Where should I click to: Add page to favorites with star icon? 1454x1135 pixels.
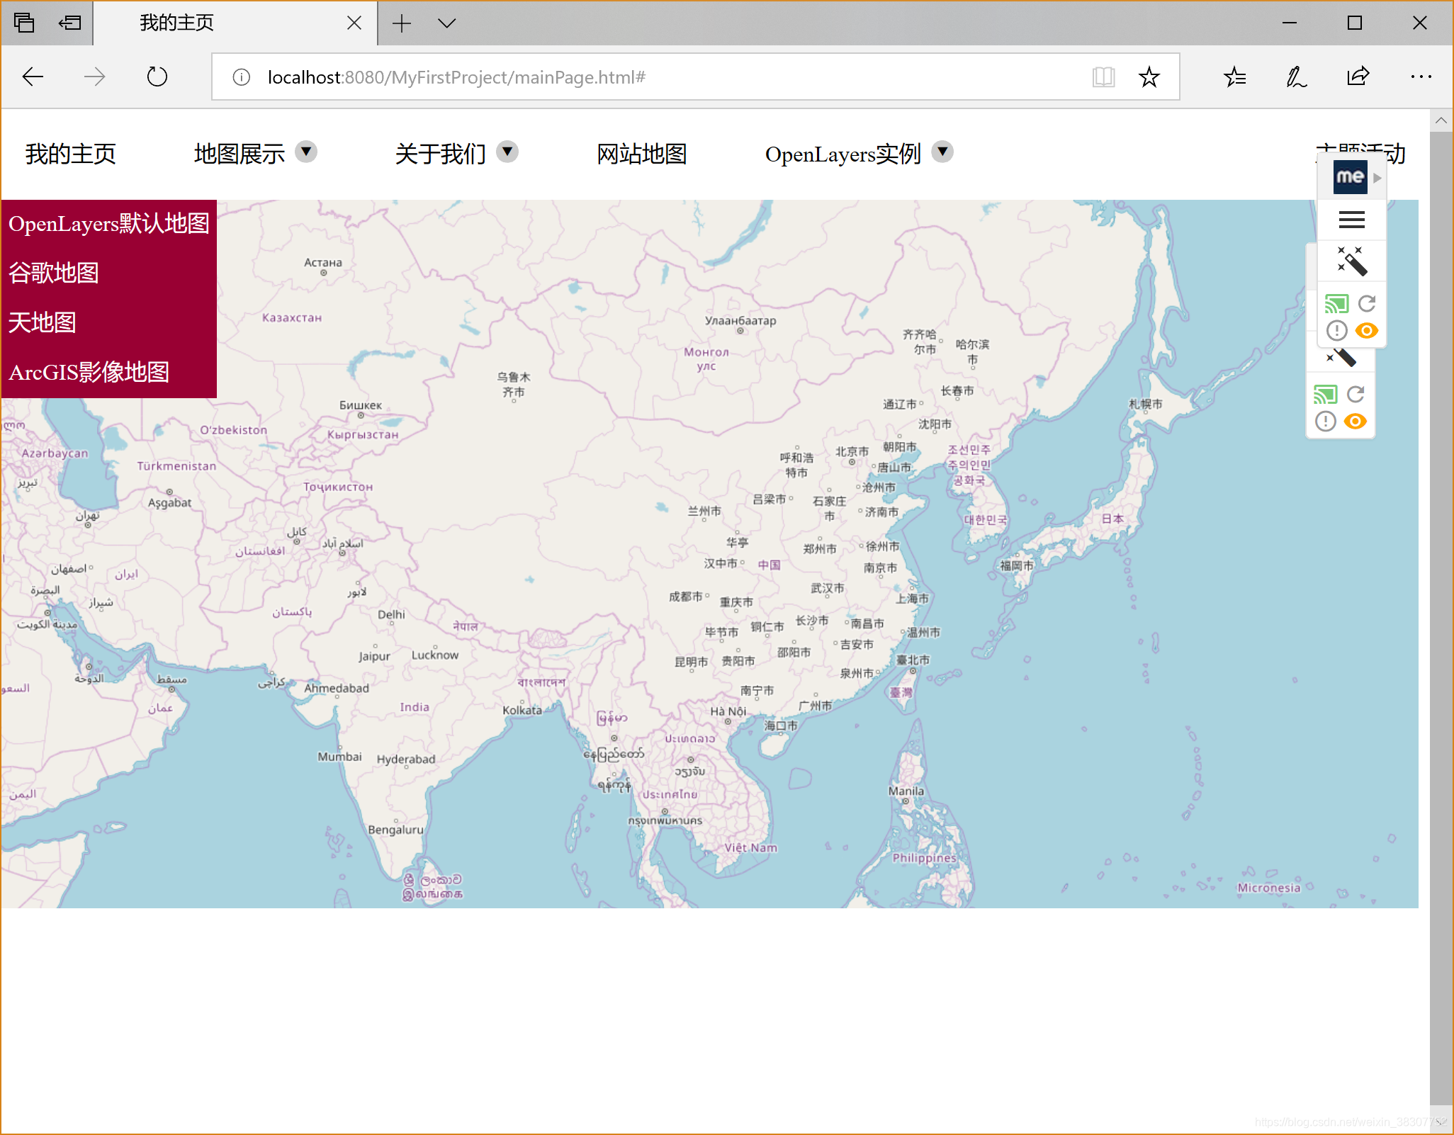click(1149, 77)
